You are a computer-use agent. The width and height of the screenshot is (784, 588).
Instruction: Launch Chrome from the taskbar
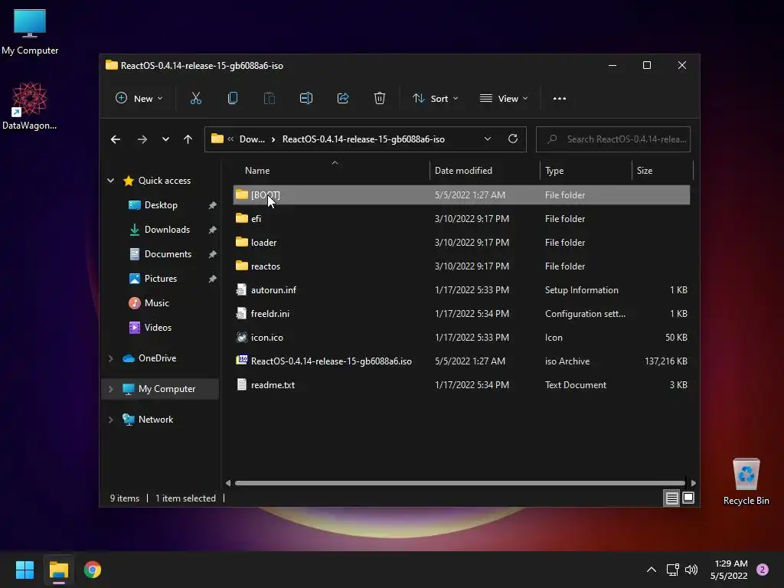click(x=93, y=570)
